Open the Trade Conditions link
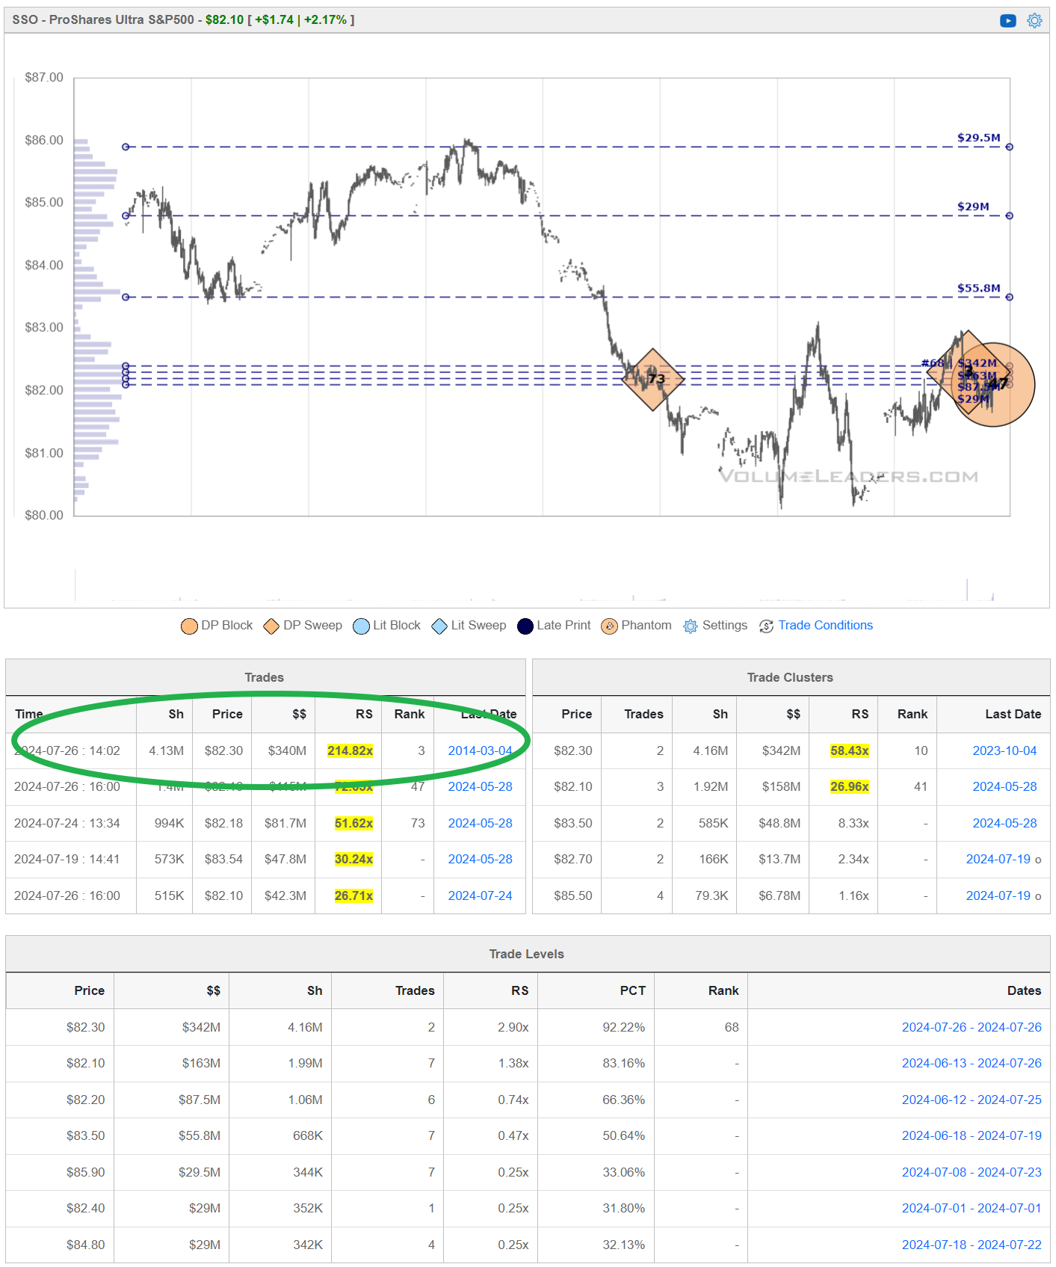This screenshot has height=1267, width=1056. 825,625
